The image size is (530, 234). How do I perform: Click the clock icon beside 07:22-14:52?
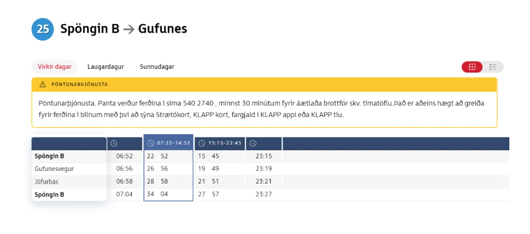151,143
